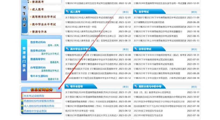Open 宁夏教育考试院关于印发 notice dated 2023-03-28
Image resolution: width=220 pixels, height=120 pixels.
click(x=91, y=69)
